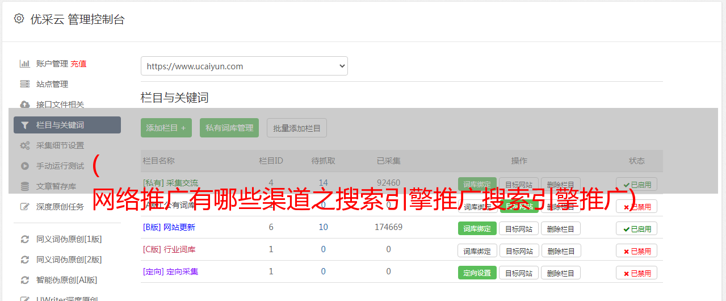Click the filter icon for 栏目与关键词

coord(24,125)
